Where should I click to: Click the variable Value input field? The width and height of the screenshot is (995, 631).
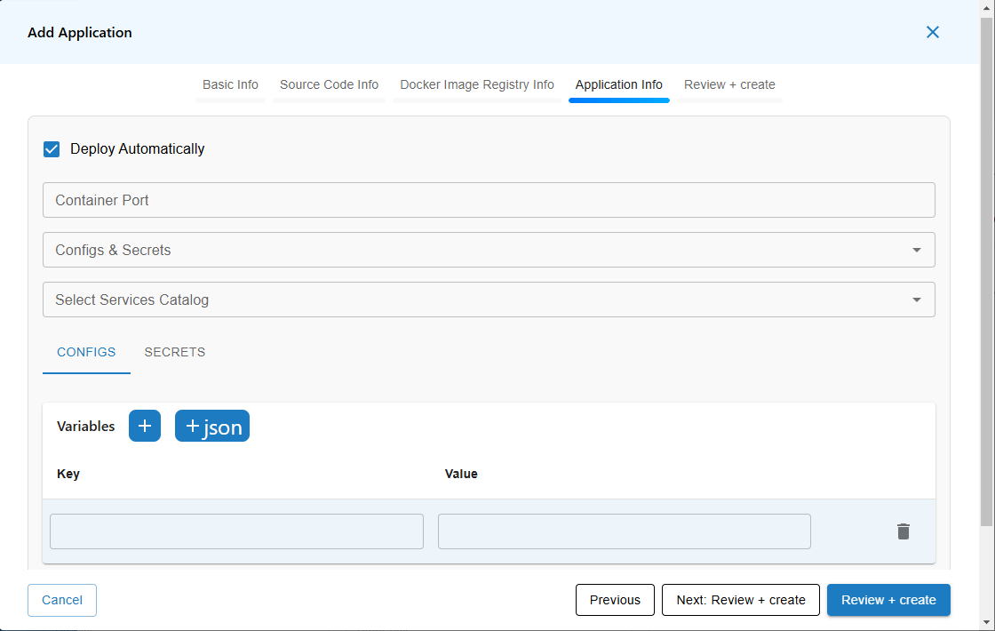coord(624,531)
